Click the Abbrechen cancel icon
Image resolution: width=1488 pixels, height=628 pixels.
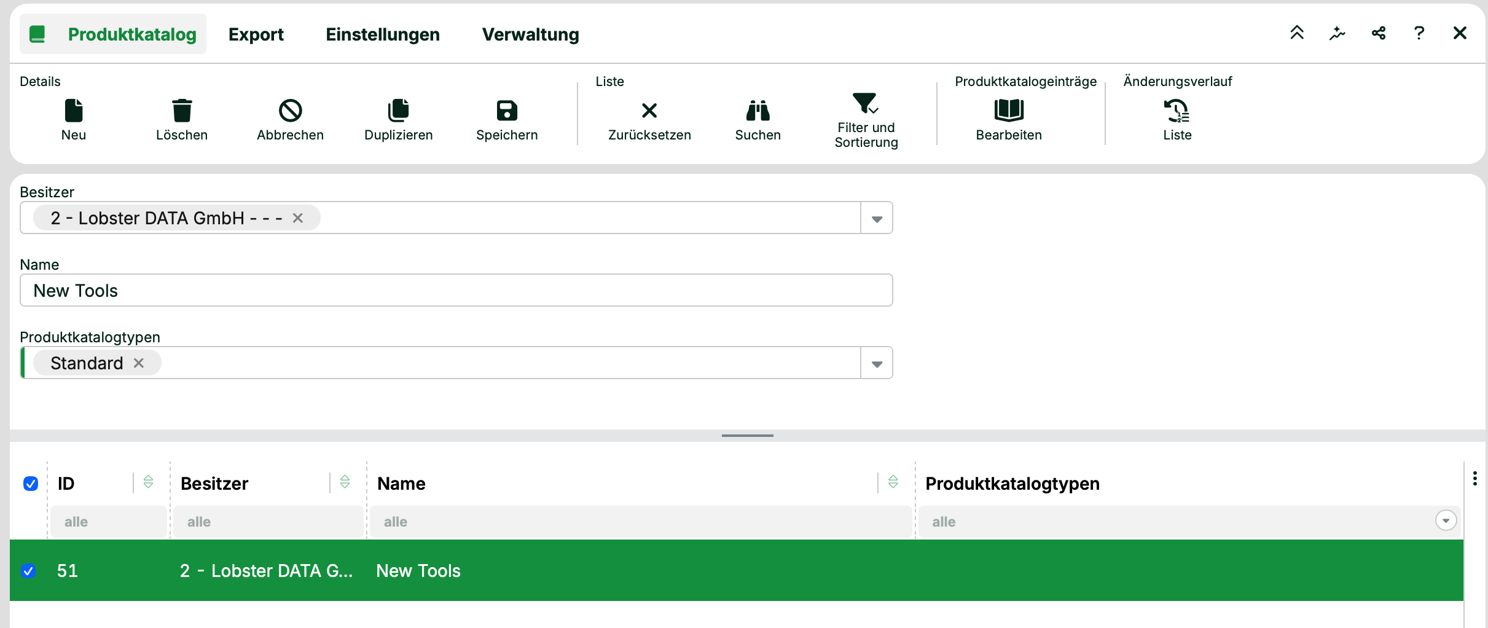(x=290, y=111)
